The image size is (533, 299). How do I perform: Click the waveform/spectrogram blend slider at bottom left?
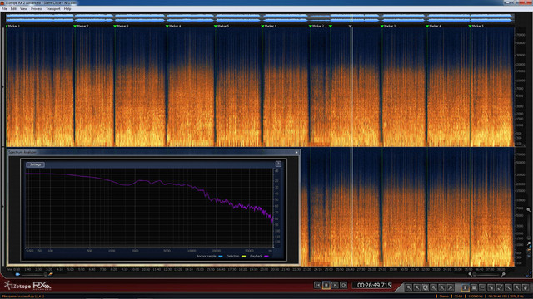click(x=34, y=274)
